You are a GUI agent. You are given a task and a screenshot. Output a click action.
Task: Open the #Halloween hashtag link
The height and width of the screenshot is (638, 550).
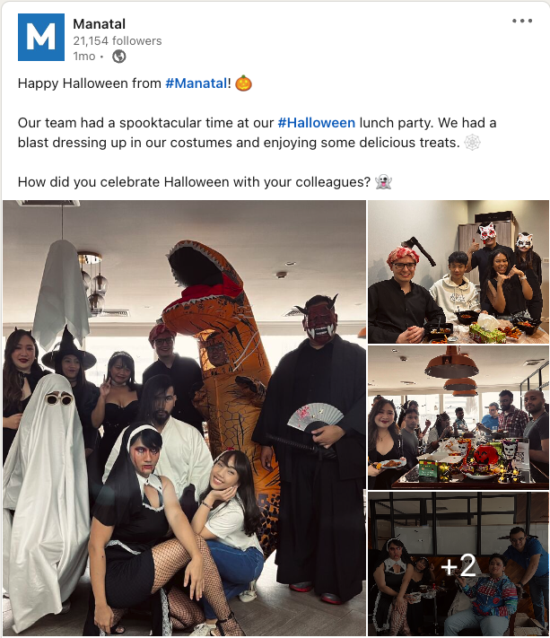coord(316,123)
